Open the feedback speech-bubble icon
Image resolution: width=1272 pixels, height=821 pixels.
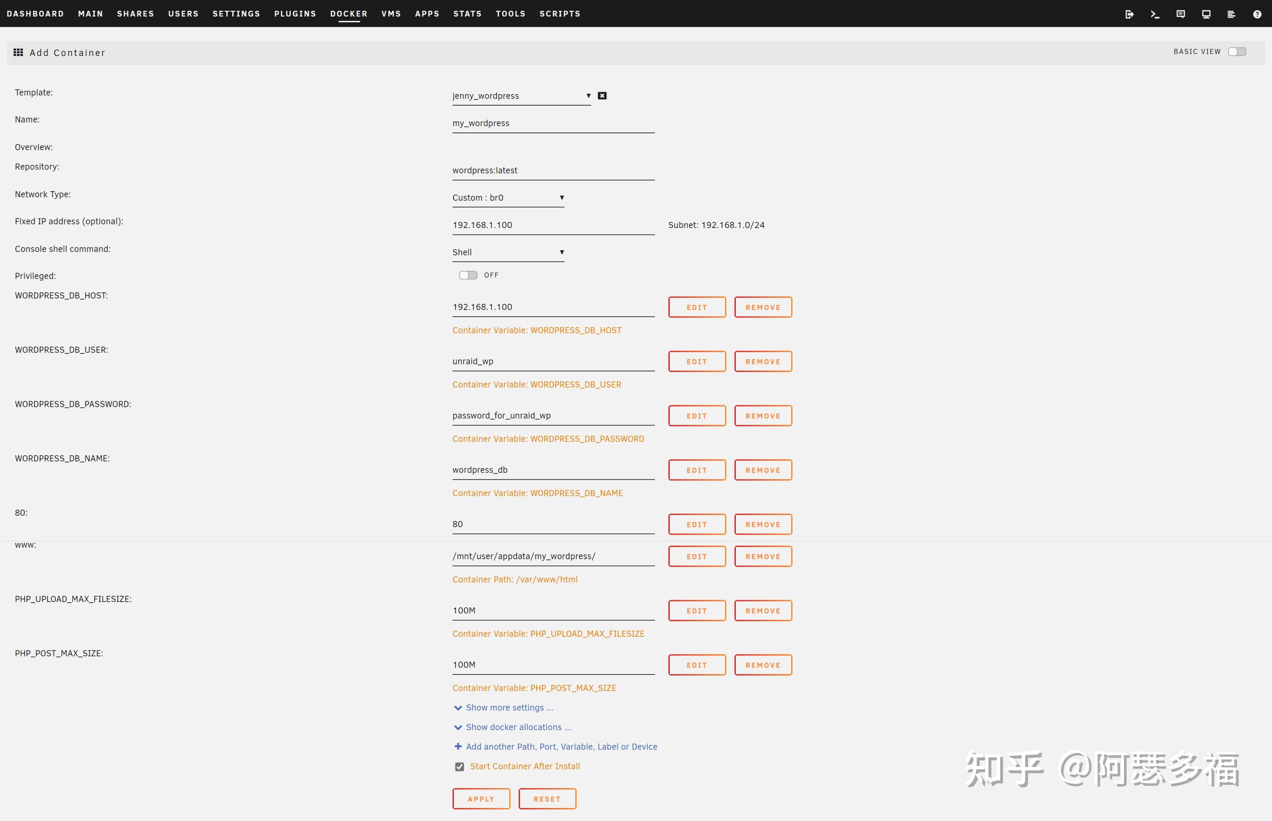1180,14
